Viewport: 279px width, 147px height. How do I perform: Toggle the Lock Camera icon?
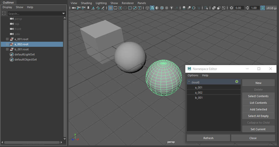78,8
